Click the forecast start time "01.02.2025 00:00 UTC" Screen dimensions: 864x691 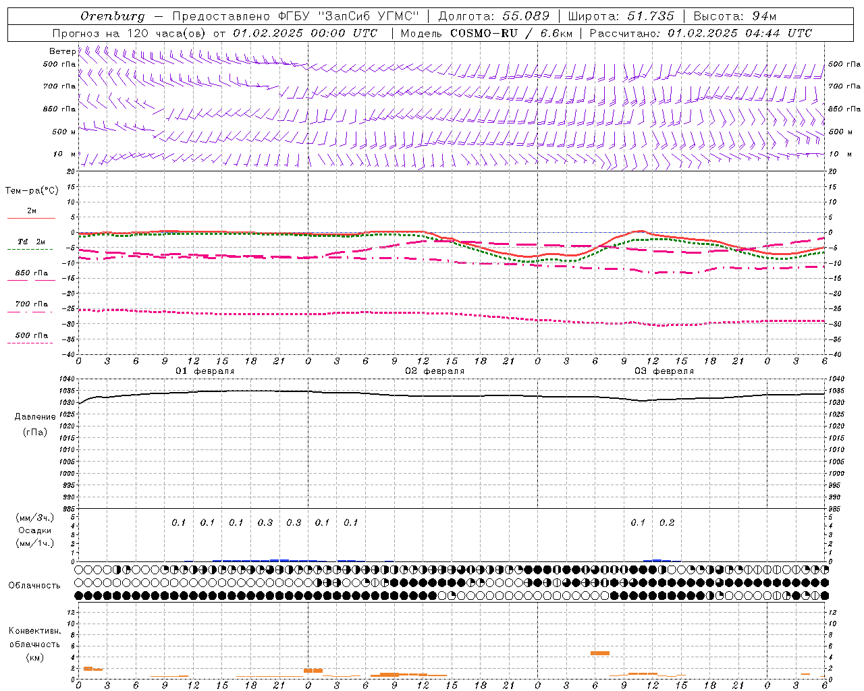pyautogui.click(x=305, y=33)
